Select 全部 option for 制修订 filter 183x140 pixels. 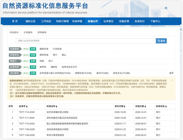[33, 61]
